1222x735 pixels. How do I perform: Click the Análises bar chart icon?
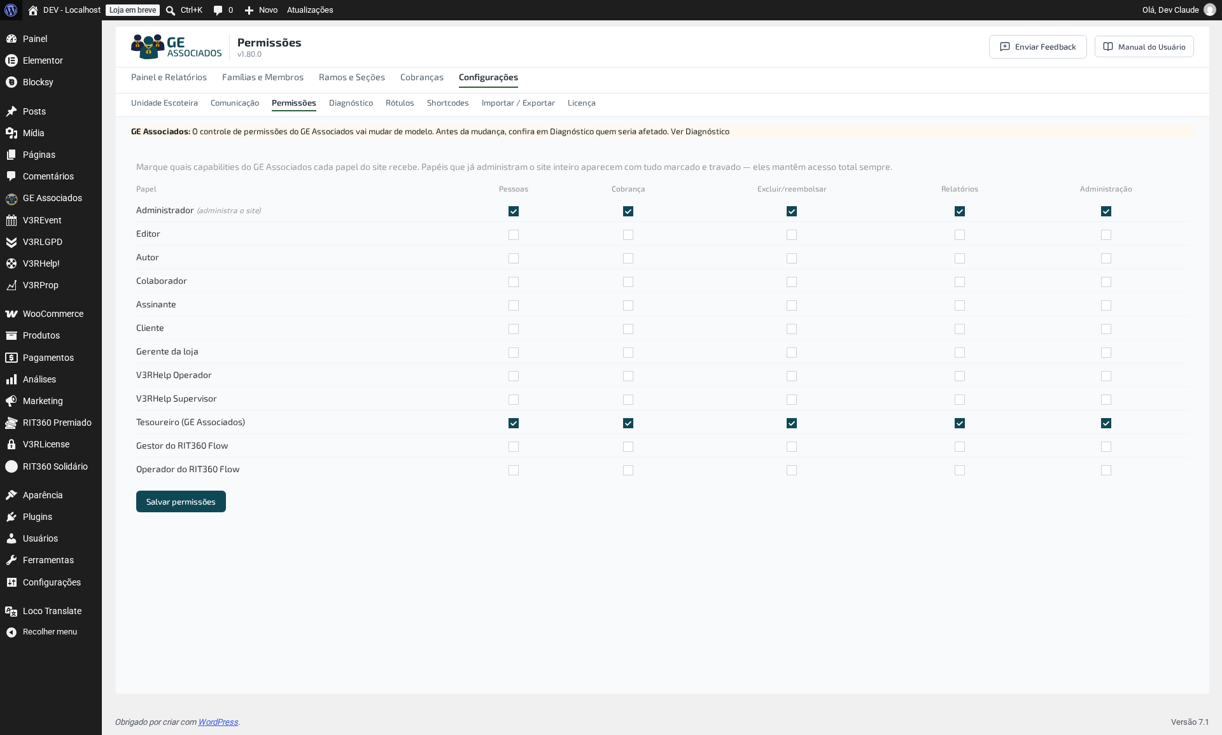[11, 379]
